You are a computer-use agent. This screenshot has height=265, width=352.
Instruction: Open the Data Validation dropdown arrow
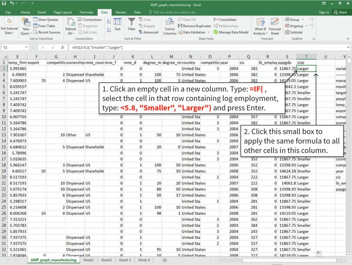coord(209,31)
